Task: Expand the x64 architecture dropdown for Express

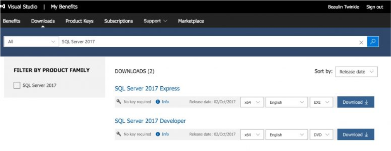Action: click(252, 102)
